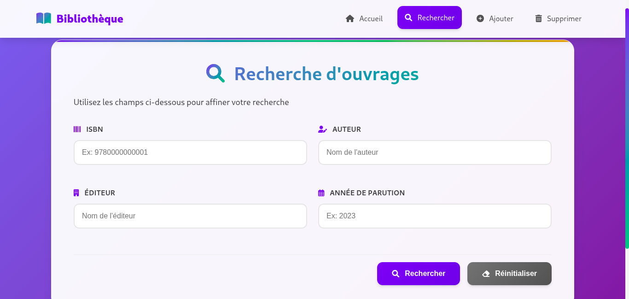The image size is (629, 299).
Task: Click the trash icon beside Supprimer
Action: pos(538,18)
